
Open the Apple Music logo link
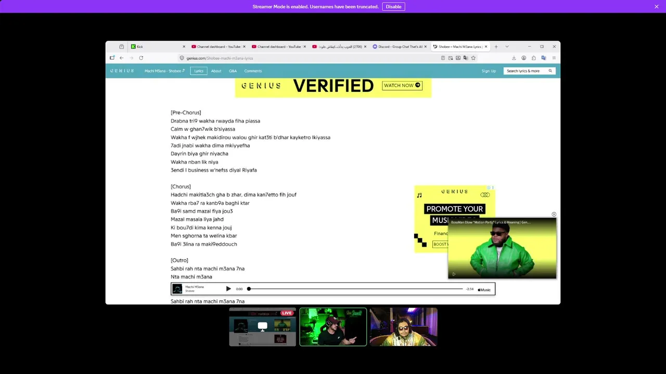click(x=484, y=289)
